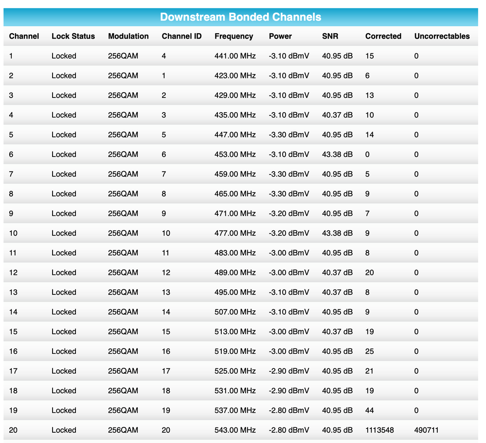Screen dimensions: 486x443
Task: Click the Downstream Bonded Channels title
Action: pyautogui.click(x=241, y=17)
